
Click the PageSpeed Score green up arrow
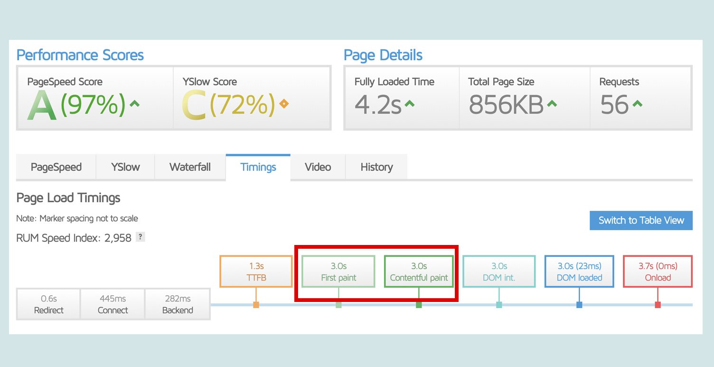pyautogui.click(x=135, y=104)
